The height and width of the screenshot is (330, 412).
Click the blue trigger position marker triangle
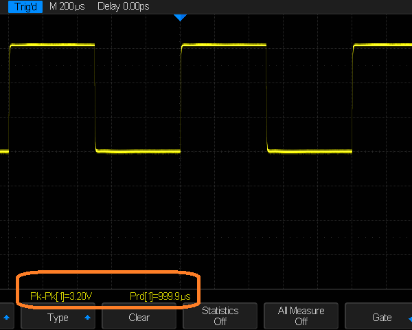[x=180, y=17]
